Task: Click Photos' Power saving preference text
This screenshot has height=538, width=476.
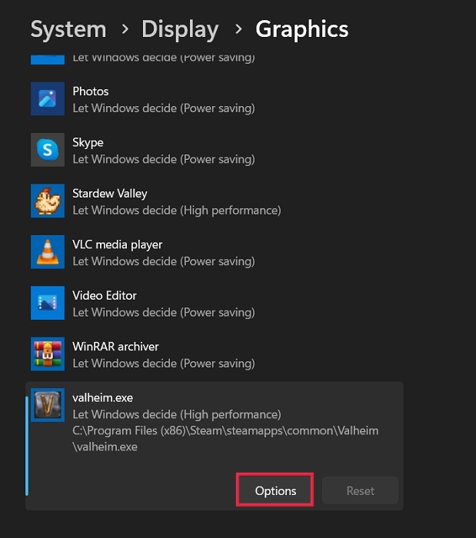Action: point(164,108)
